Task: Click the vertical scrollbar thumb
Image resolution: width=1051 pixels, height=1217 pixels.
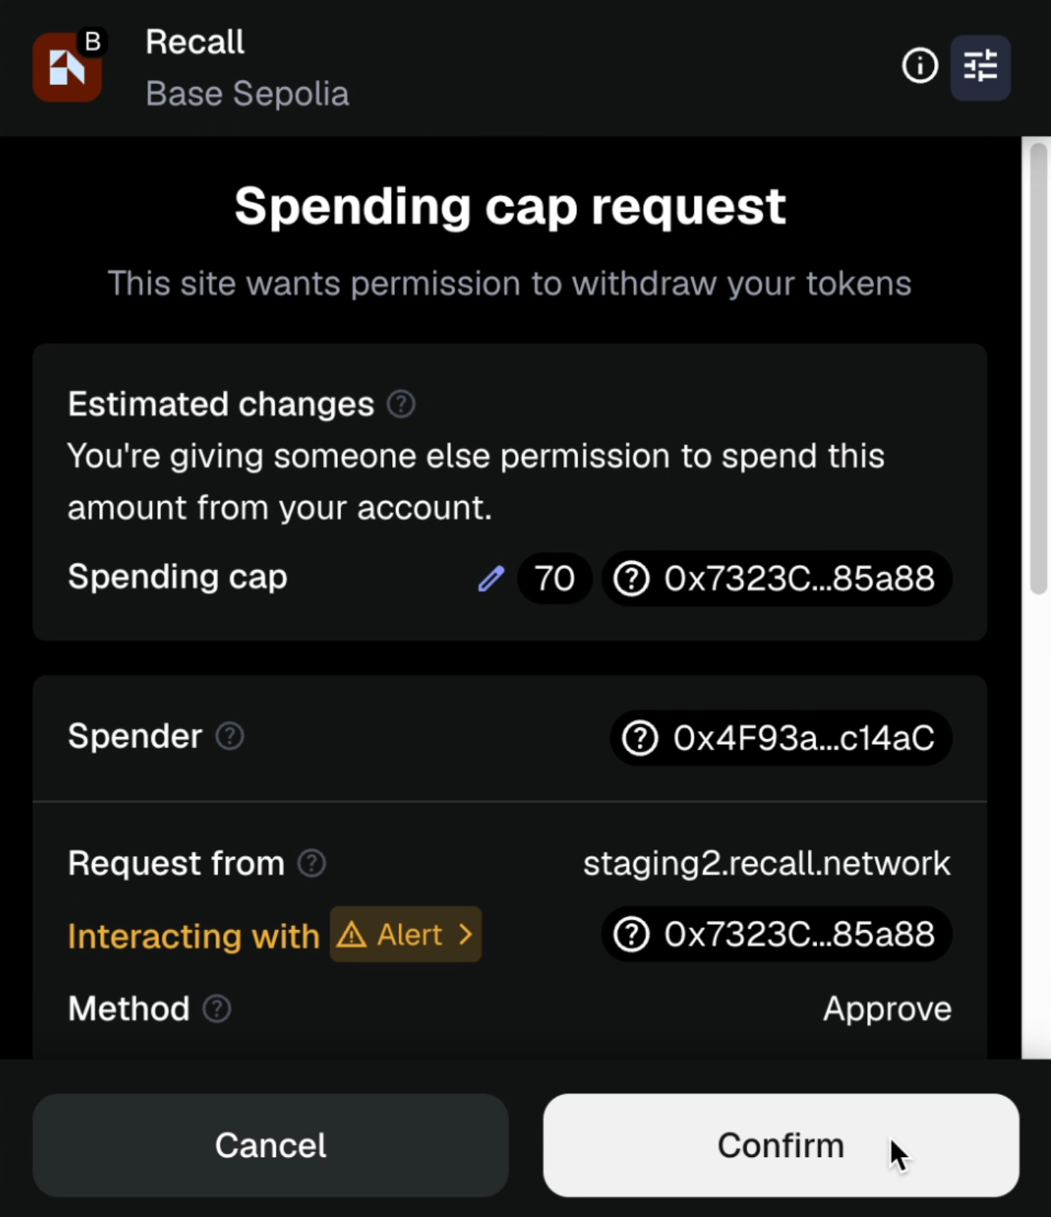Action: [x=1038, y=367]
